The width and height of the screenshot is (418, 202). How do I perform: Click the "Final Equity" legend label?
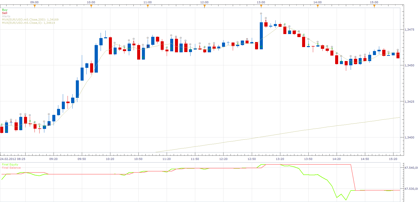(x=10, y=164)
